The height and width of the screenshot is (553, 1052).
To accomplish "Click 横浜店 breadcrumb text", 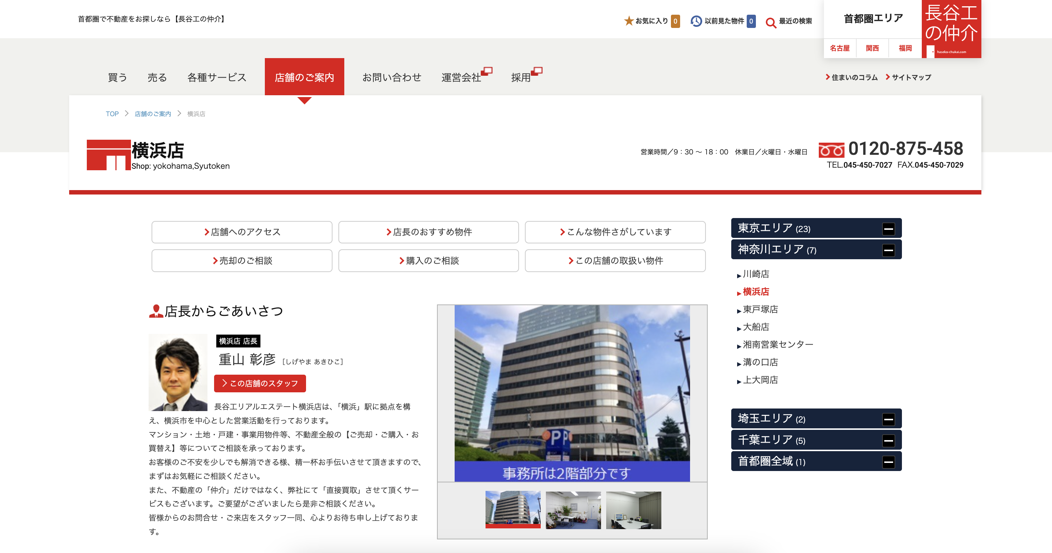I will (x=196, y=114).
